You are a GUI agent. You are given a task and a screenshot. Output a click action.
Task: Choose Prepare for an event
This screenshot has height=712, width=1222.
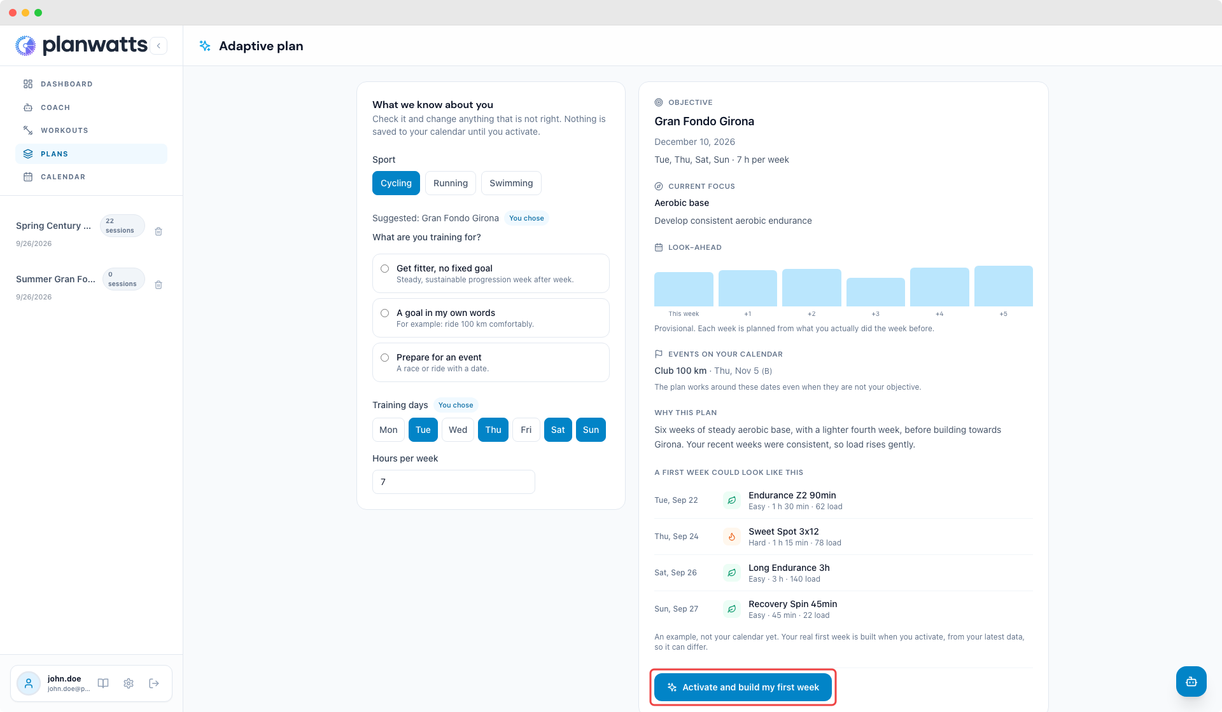point(491,362)
